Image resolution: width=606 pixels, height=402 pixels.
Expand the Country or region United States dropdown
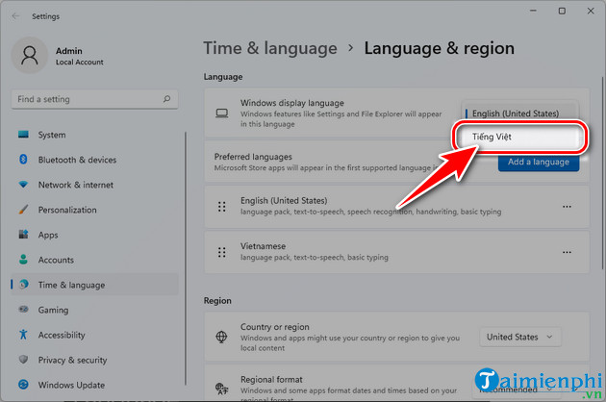click(520, 337)
